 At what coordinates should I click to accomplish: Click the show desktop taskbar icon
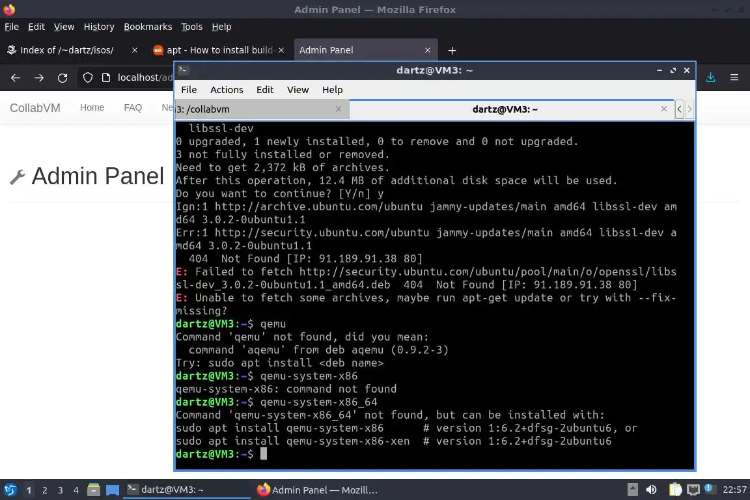(113, 490)
